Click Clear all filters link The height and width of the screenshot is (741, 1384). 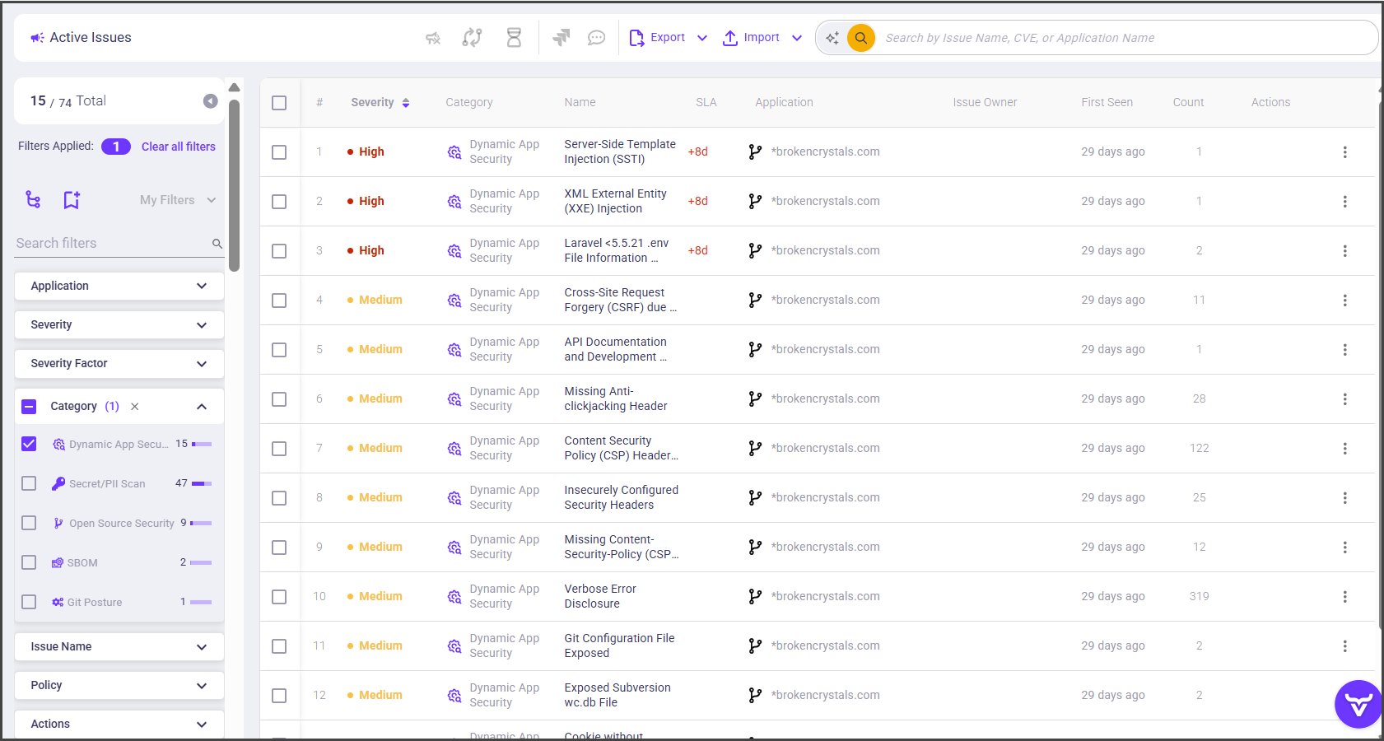pyautogui.click(x=178, y=147)
